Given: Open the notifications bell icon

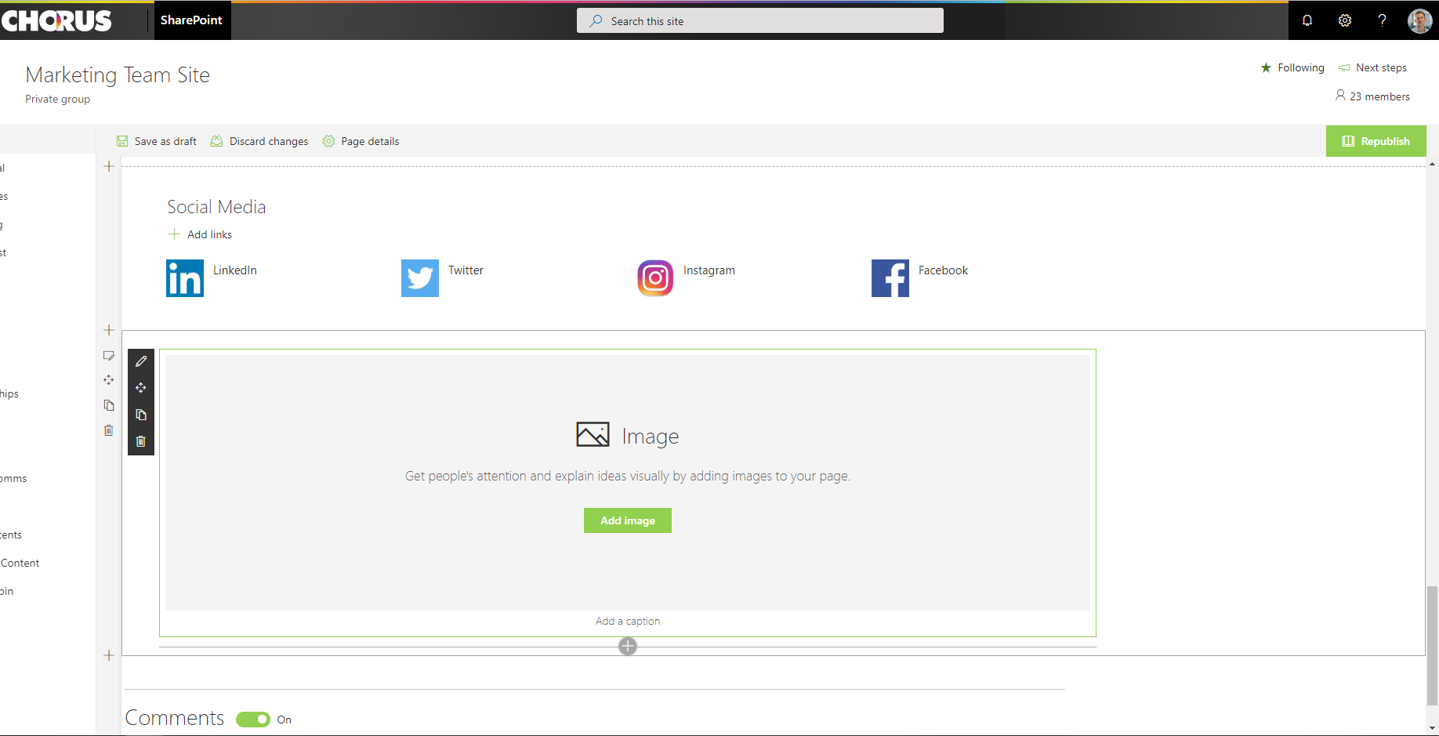Looking at the screenshot, I should pos(1307,20).
